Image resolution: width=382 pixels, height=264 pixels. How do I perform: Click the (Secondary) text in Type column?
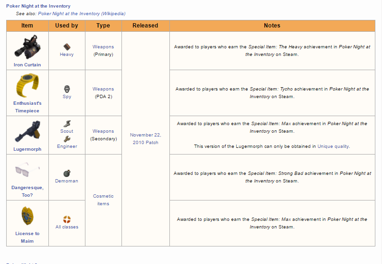[103, 139]
